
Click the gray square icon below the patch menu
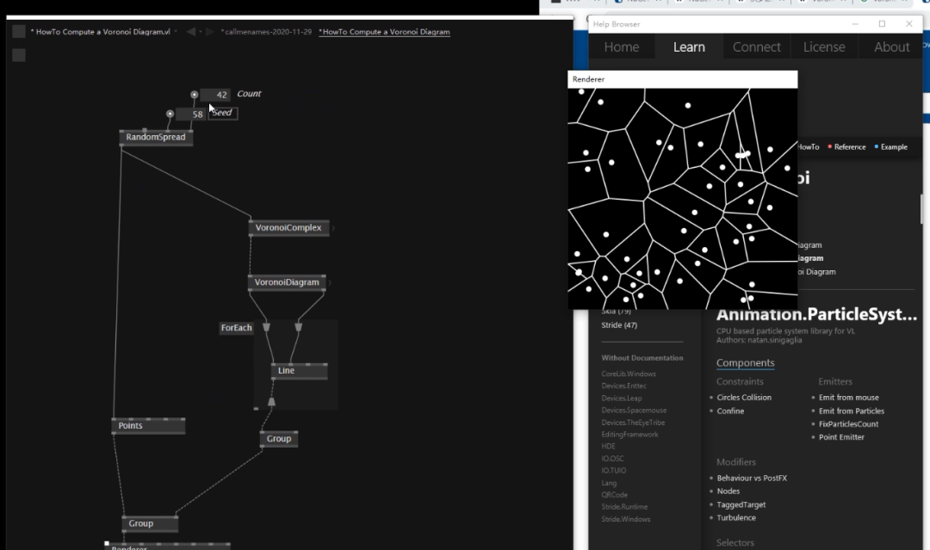point(19,55)
